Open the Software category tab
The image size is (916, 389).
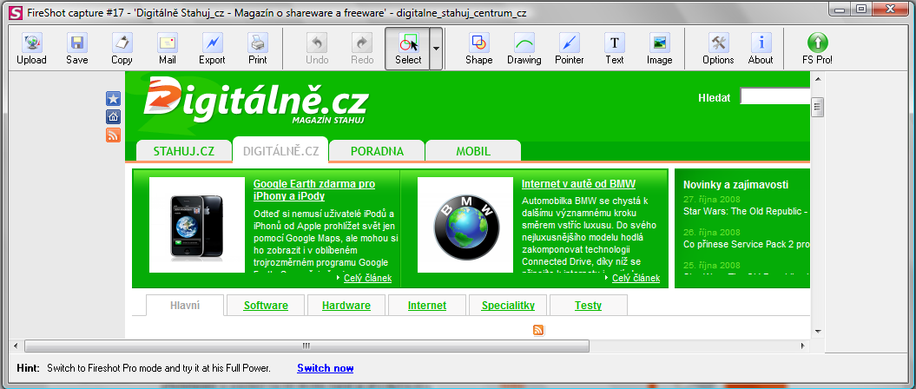[x=266, y=306]
